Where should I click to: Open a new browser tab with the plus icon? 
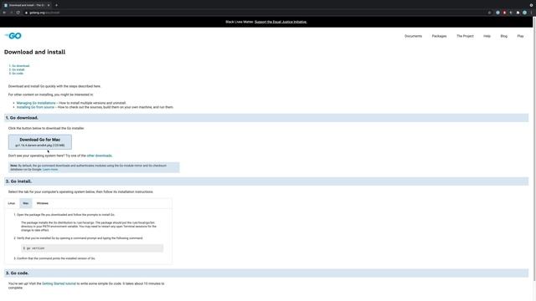[x=56, y=5]
